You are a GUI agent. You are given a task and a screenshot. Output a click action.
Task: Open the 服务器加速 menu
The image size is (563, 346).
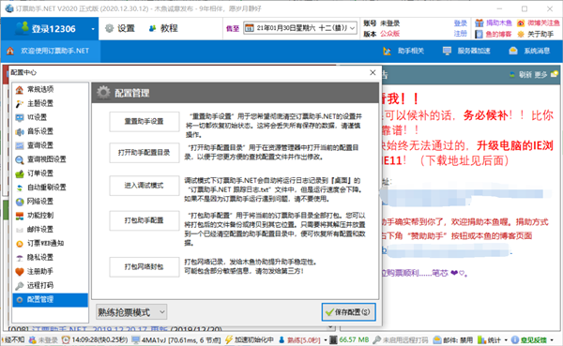pyautogui.click(x=466, y=51)
